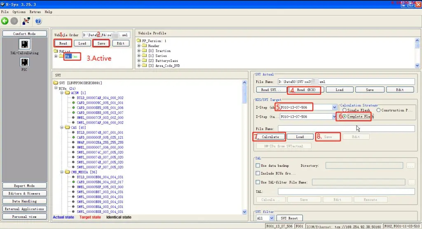Click the SVI root folder icon
The image size is (422, 229).
click(56, 83)
